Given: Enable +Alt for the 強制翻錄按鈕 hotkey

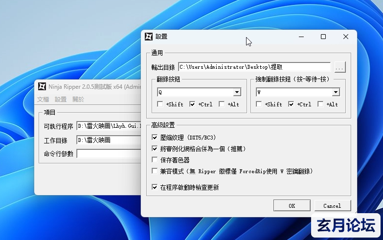Looking at the screenshot, I should click(320, 104).
